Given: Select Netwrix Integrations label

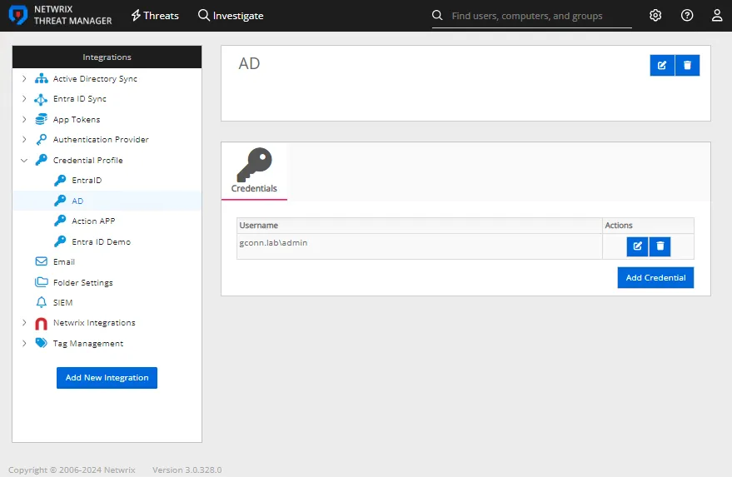Looking at the screenshot, I should (x=94, y=322).
